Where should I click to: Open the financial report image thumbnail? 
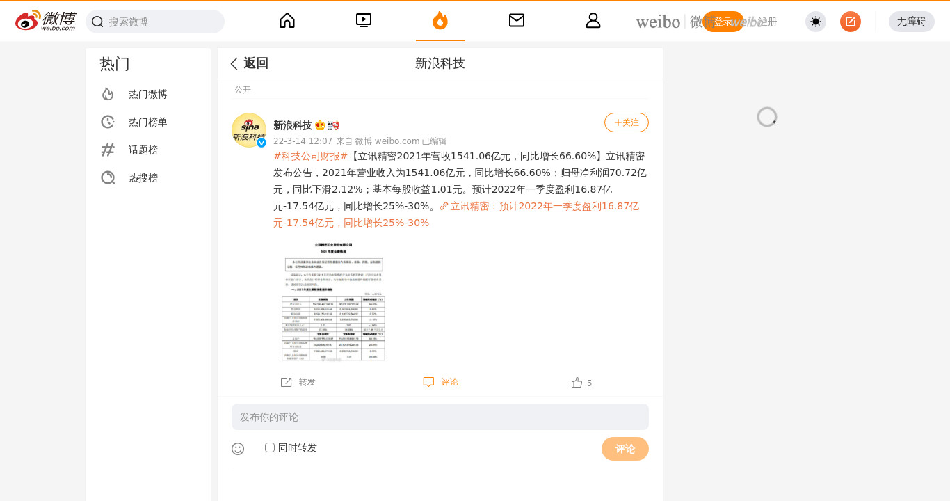333,301
